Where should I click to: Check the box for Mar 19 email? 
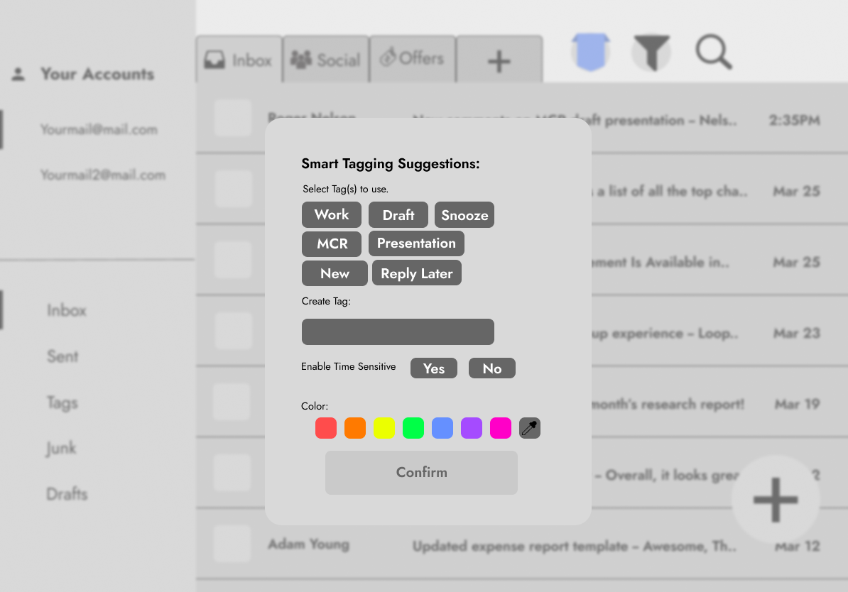(x=232, y=402)
